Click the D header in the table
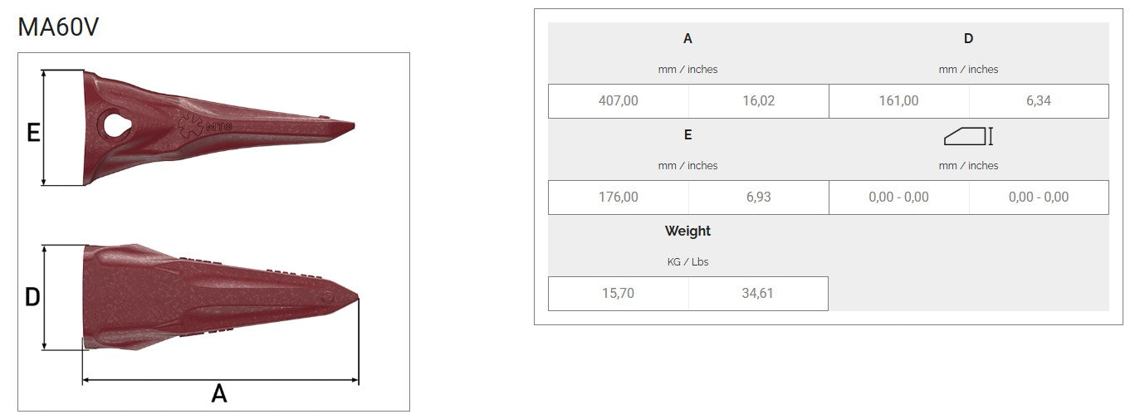The image size is (1140, 419). pos(968,38)
